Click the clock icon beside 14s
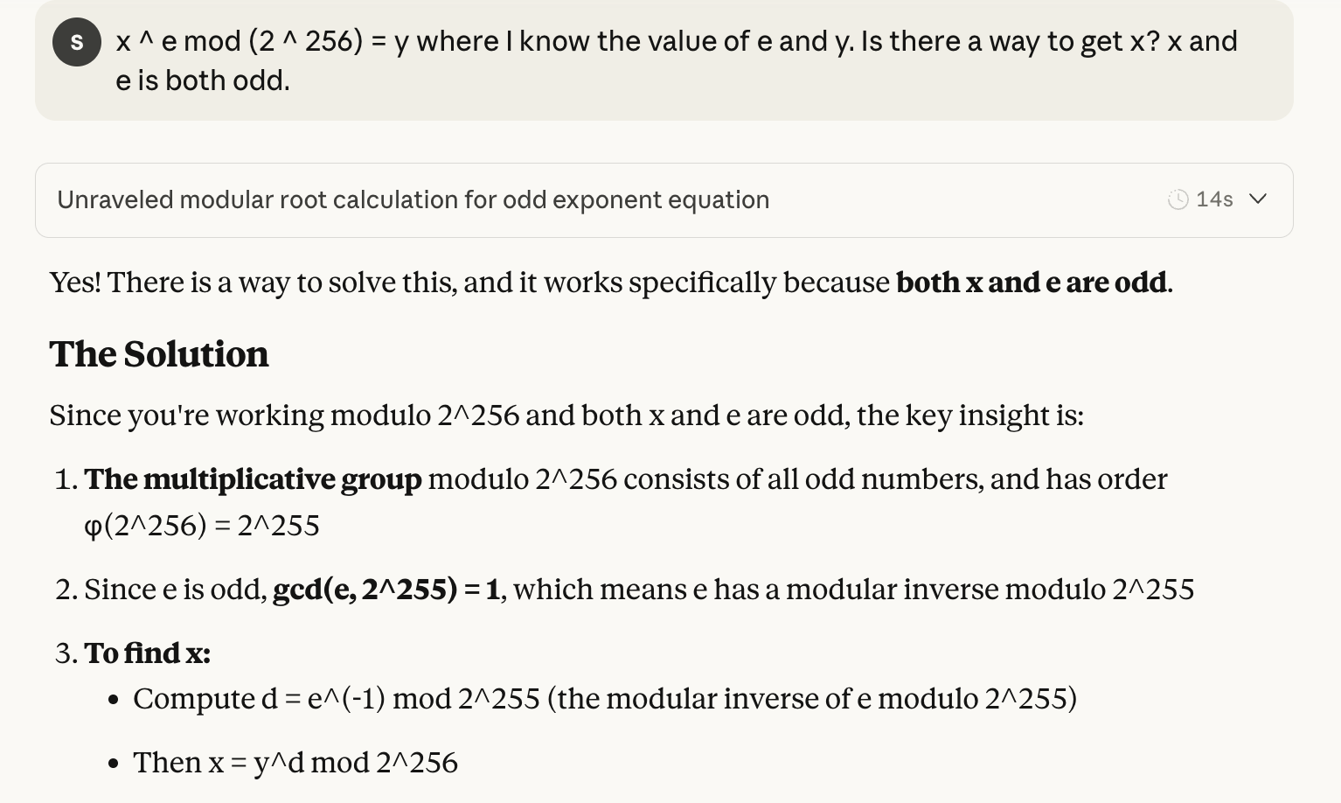1341x803 pixels. click(1178, 199)
